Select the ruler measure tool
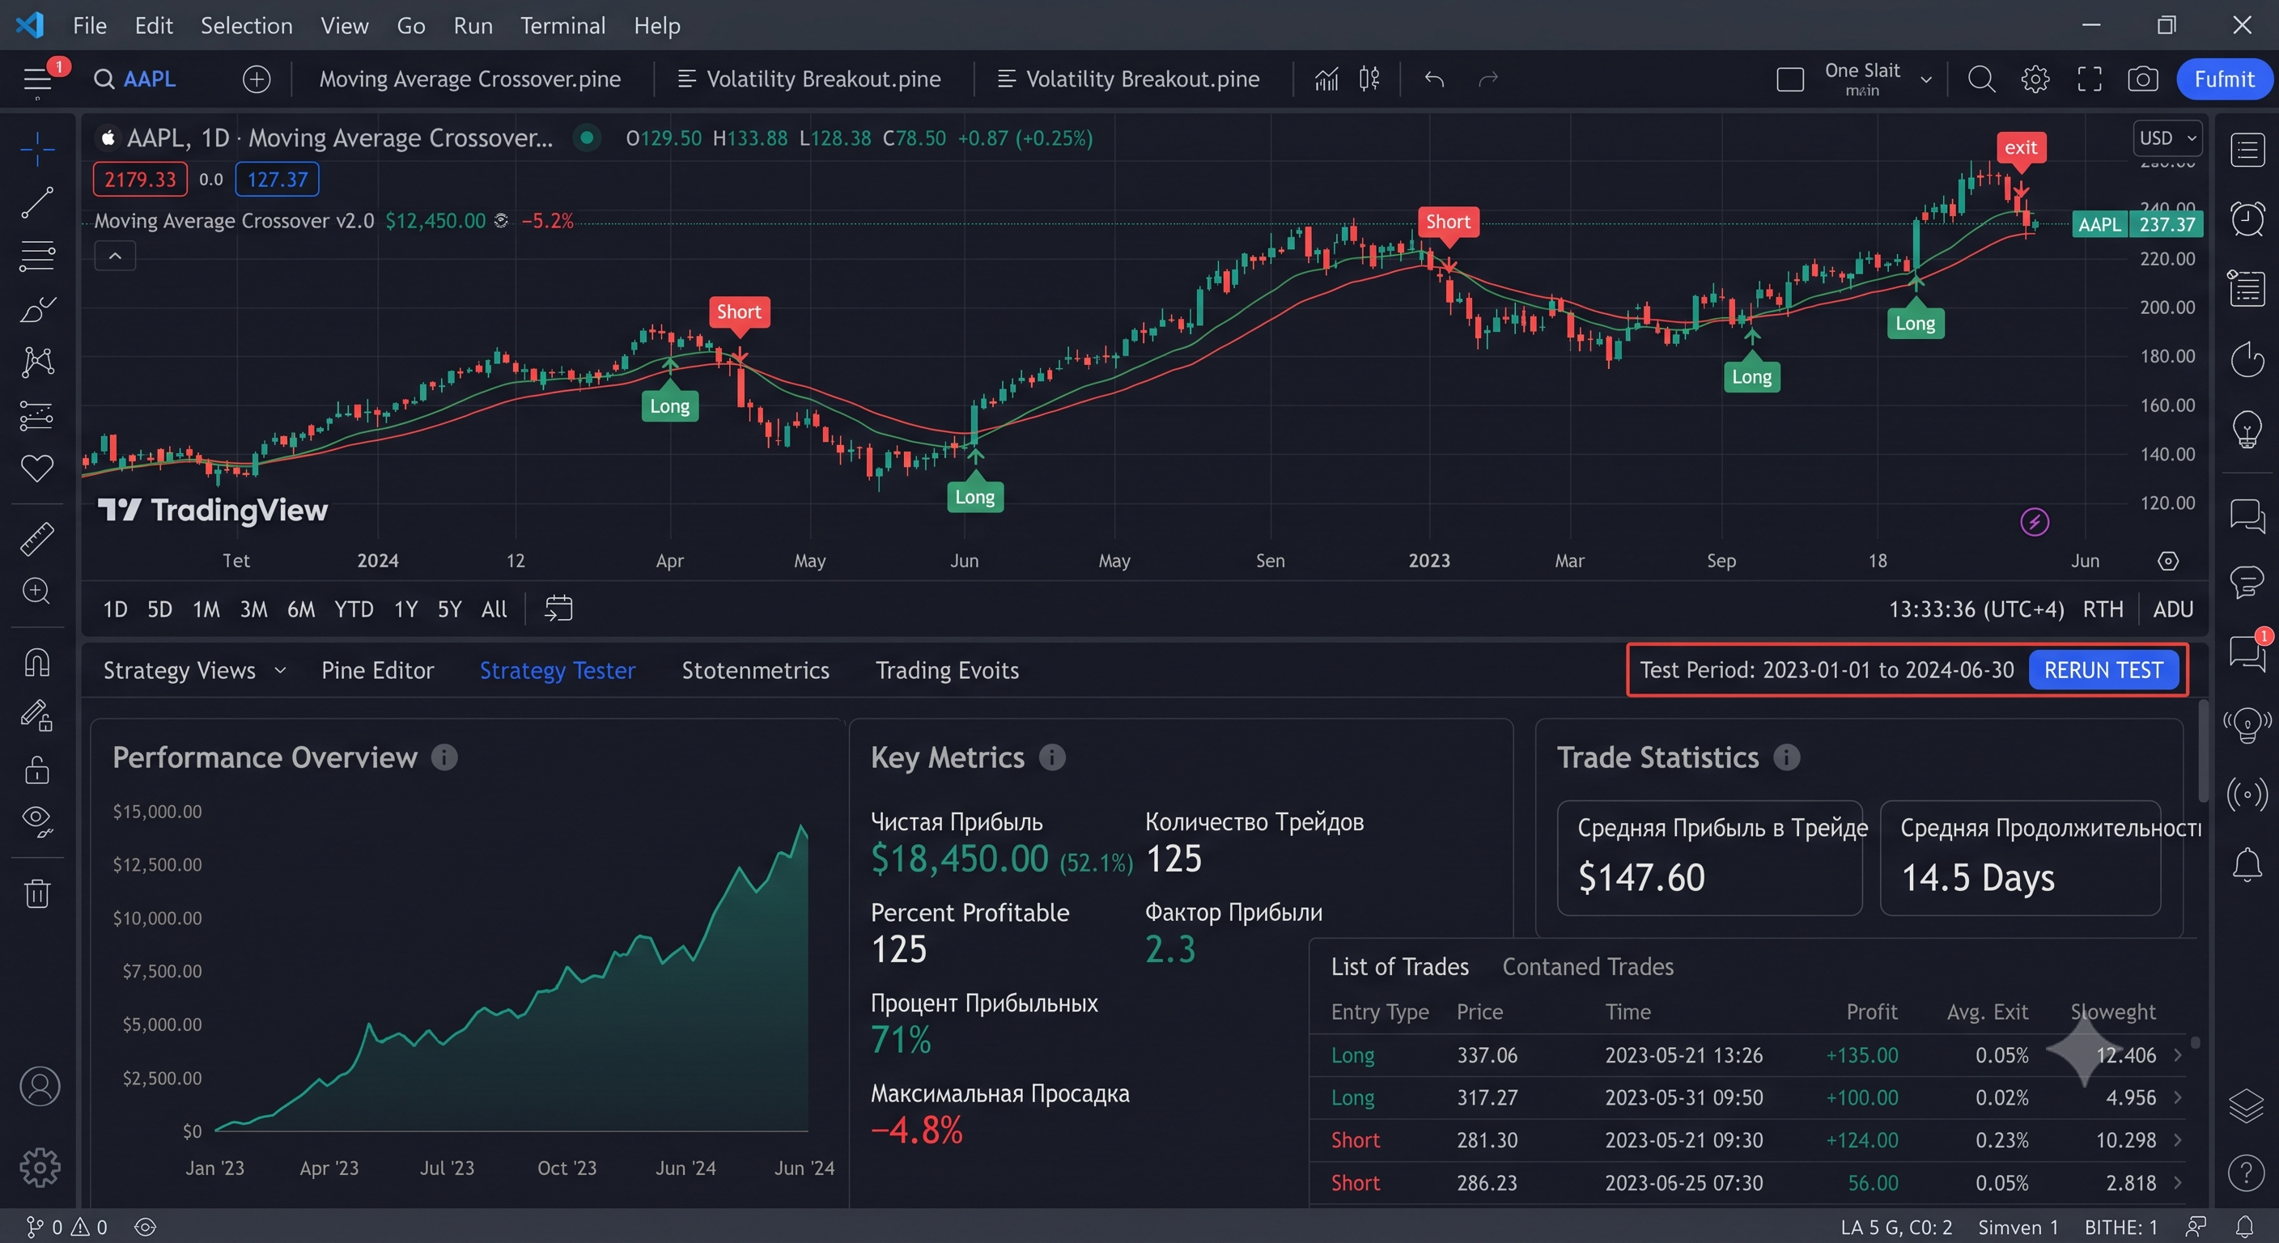 coord(37,539)
